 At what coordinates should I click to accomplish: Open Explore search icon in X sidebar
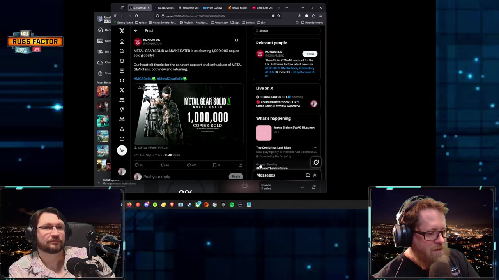click(x=122, y=51)
